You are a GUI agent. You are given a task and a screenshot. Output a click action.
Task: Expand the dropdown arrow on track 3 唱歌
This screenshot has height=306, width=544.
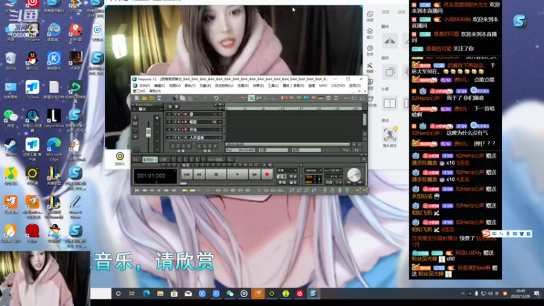pos(220,122)
